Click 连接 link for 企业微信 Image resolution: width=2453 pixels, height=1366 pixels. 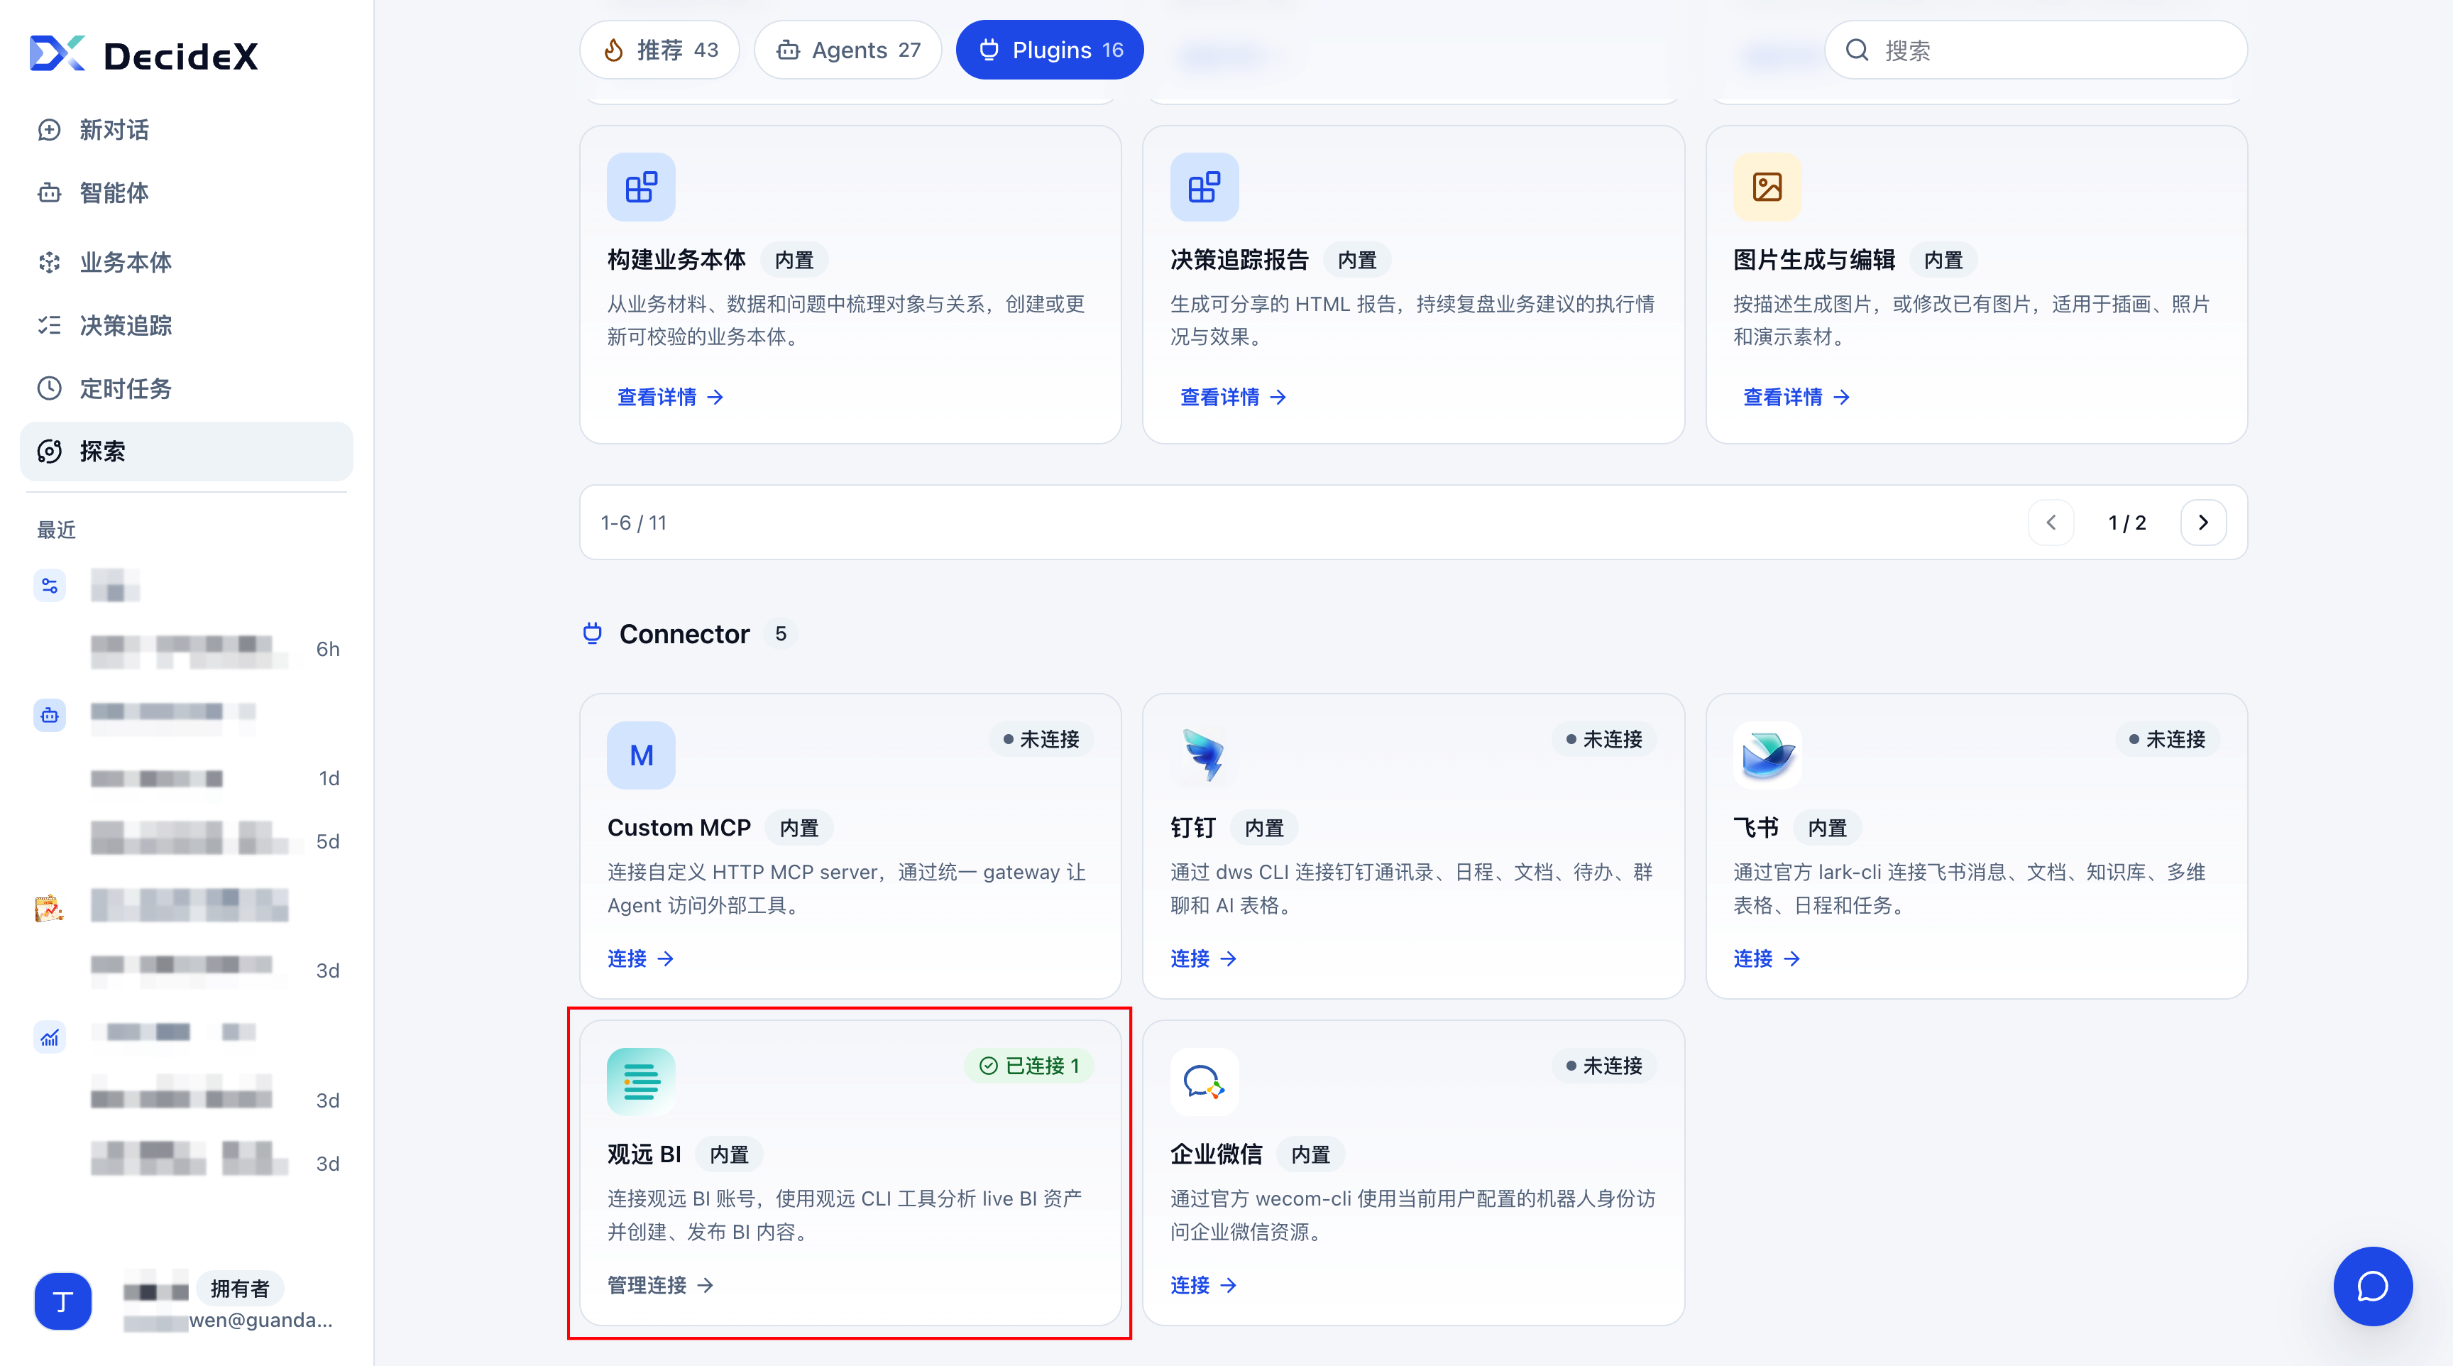coord(1204,1285)
